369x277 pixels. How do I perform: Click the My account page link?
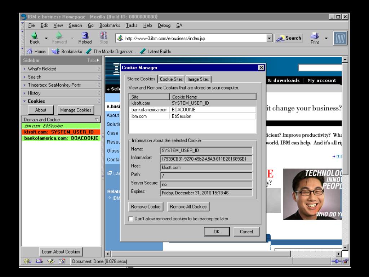(322, 80)
